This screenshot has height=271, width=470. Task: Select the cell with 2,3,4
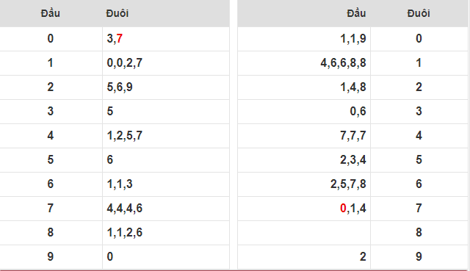point(304,160)
